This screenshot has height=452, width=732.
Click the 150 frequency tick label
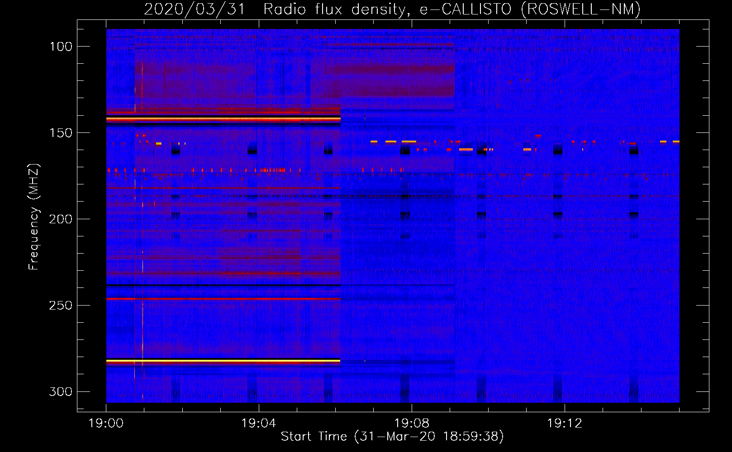pos(60,133)
